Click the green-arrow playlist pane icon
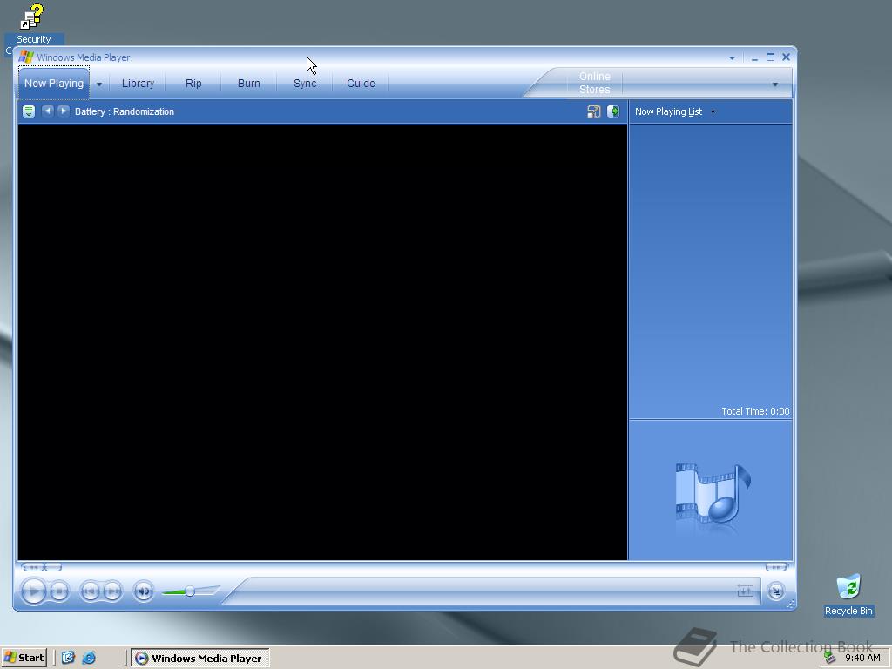 click(x=613, y=111)
